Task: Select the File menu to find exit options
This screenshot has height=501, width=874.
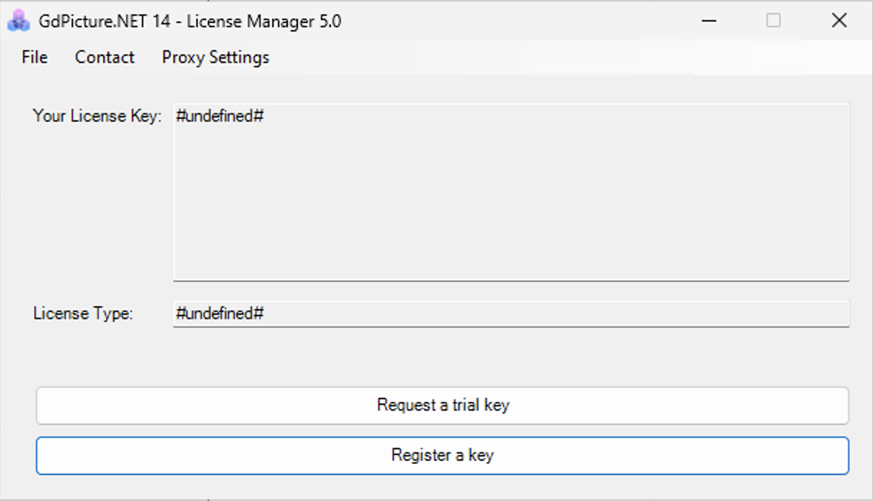Action: click(x=33, y=57)
